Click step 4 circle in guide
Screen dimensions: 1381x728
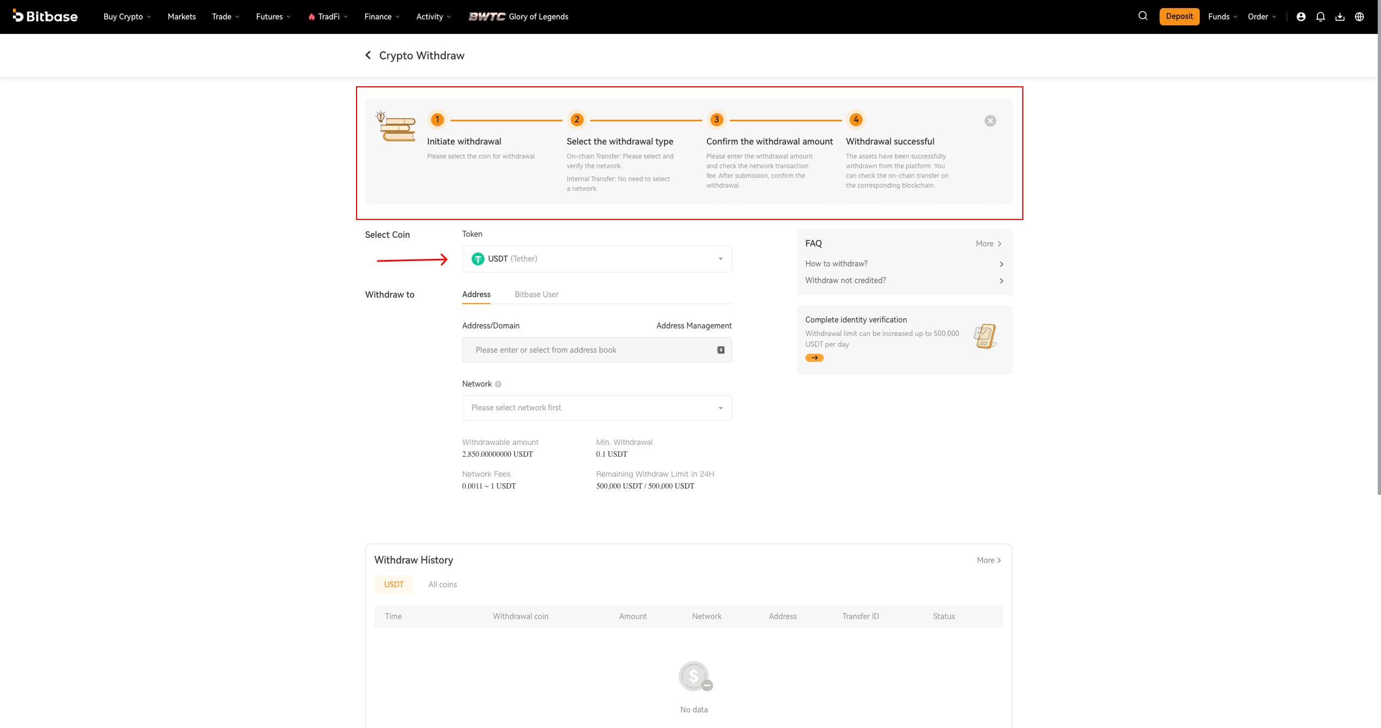pyautogui.click(x=856, y=120)
